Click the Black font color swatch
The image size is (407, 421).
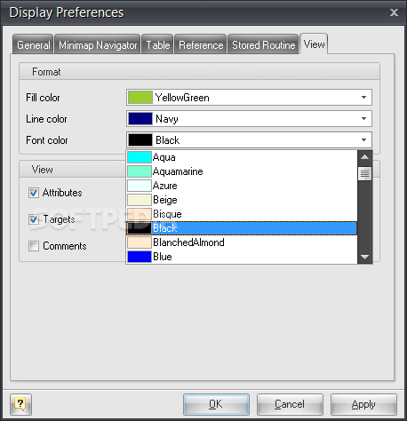tap(140, 140)
